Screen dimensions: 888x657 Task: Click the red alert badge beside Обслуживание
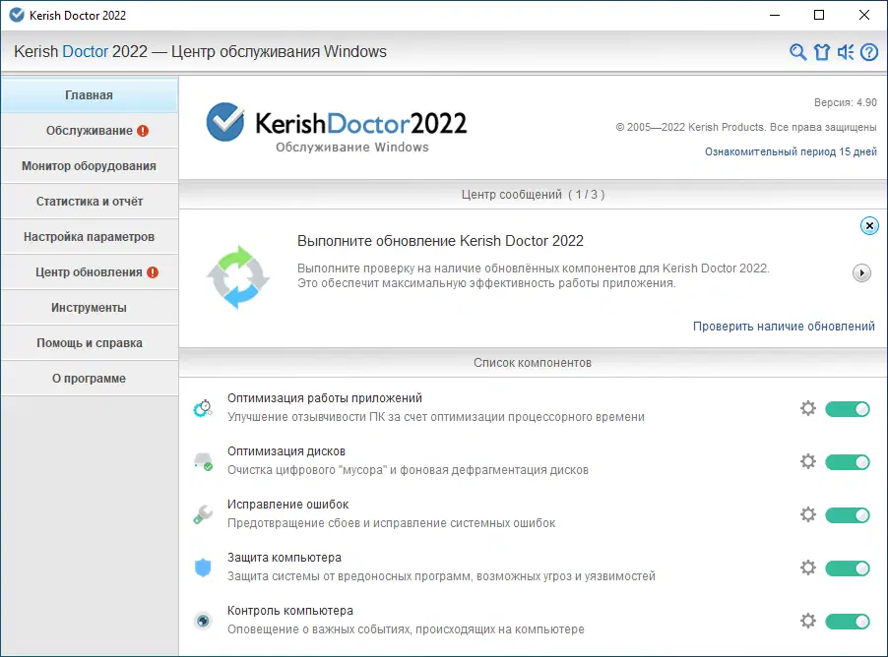143,131
